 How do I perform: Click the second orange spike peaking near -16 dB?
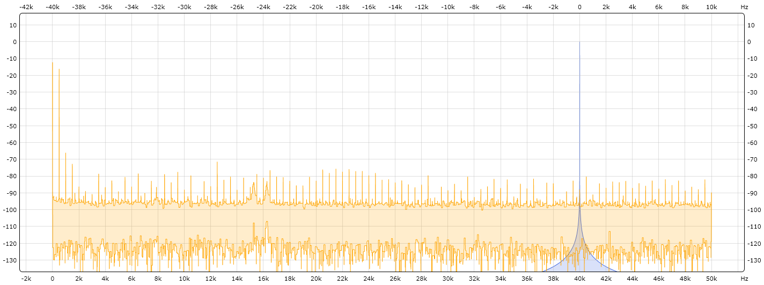(x=59, y=70)
